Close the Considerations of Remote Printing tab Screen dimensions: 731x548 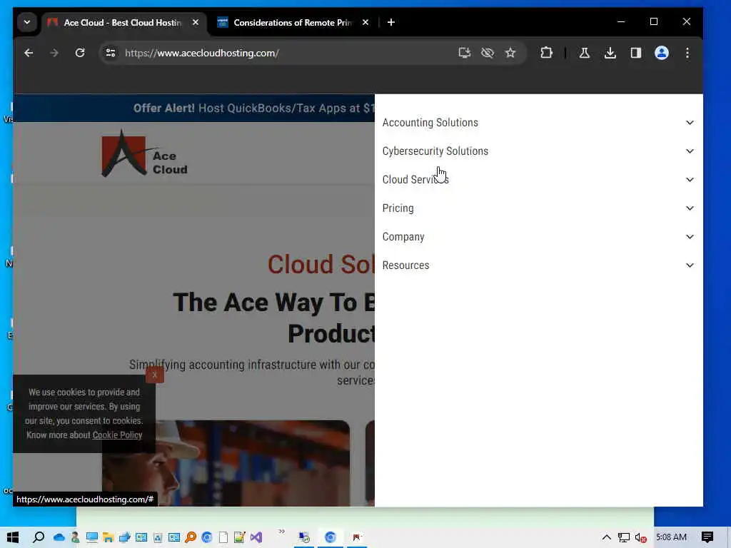[x=365, y=22]
